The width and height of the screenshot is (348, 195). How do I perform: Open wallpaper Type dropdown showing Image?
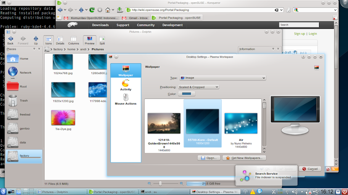[222, 78]
